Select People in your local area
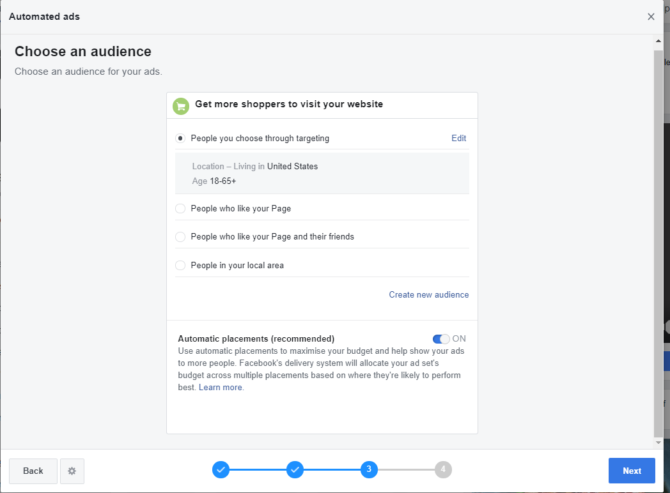Image resolution: width=670 pixels, height=493 pixels. click(180, 266)
